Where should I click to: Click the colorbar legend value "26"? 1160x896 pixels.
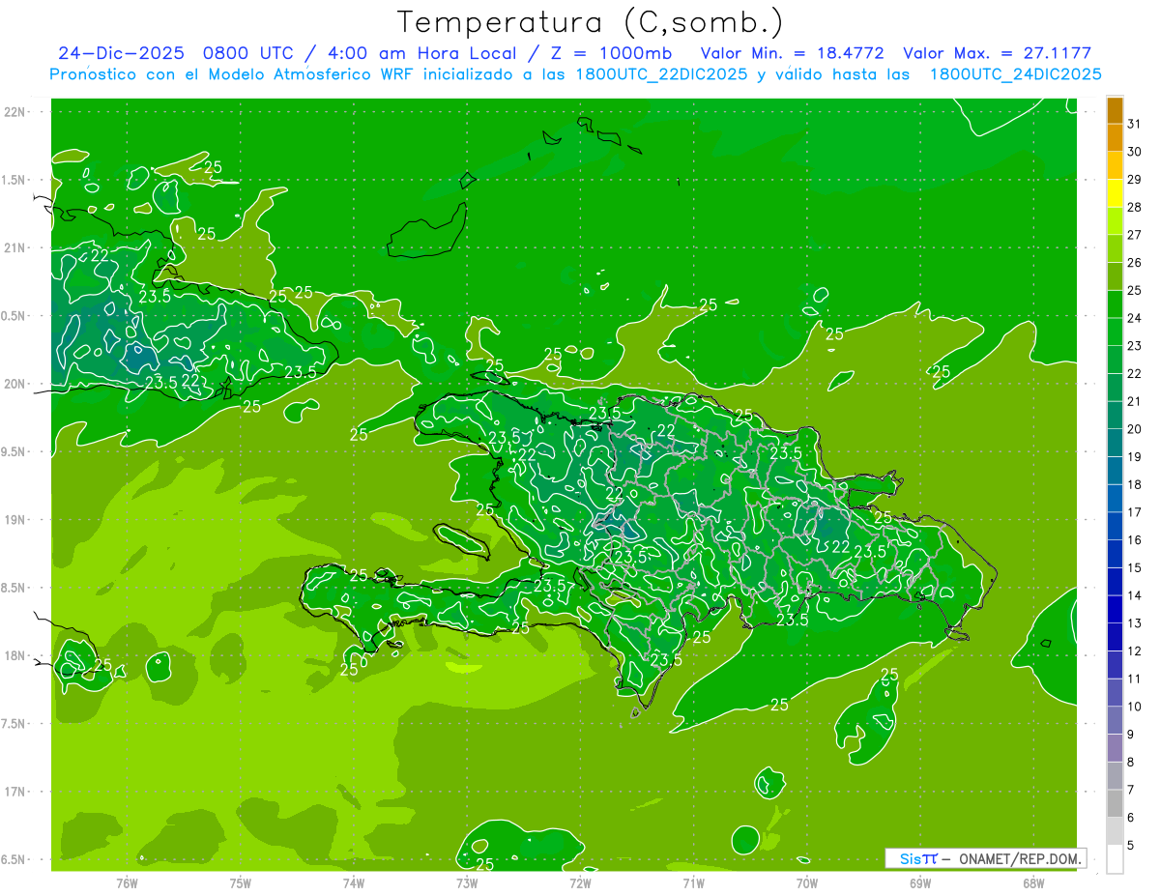click(x=1134, y=263)
